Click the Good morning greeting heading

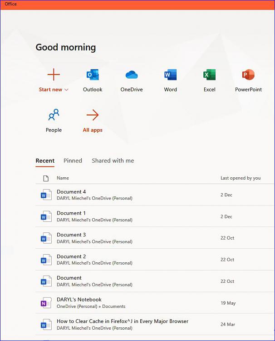[65, 47]
